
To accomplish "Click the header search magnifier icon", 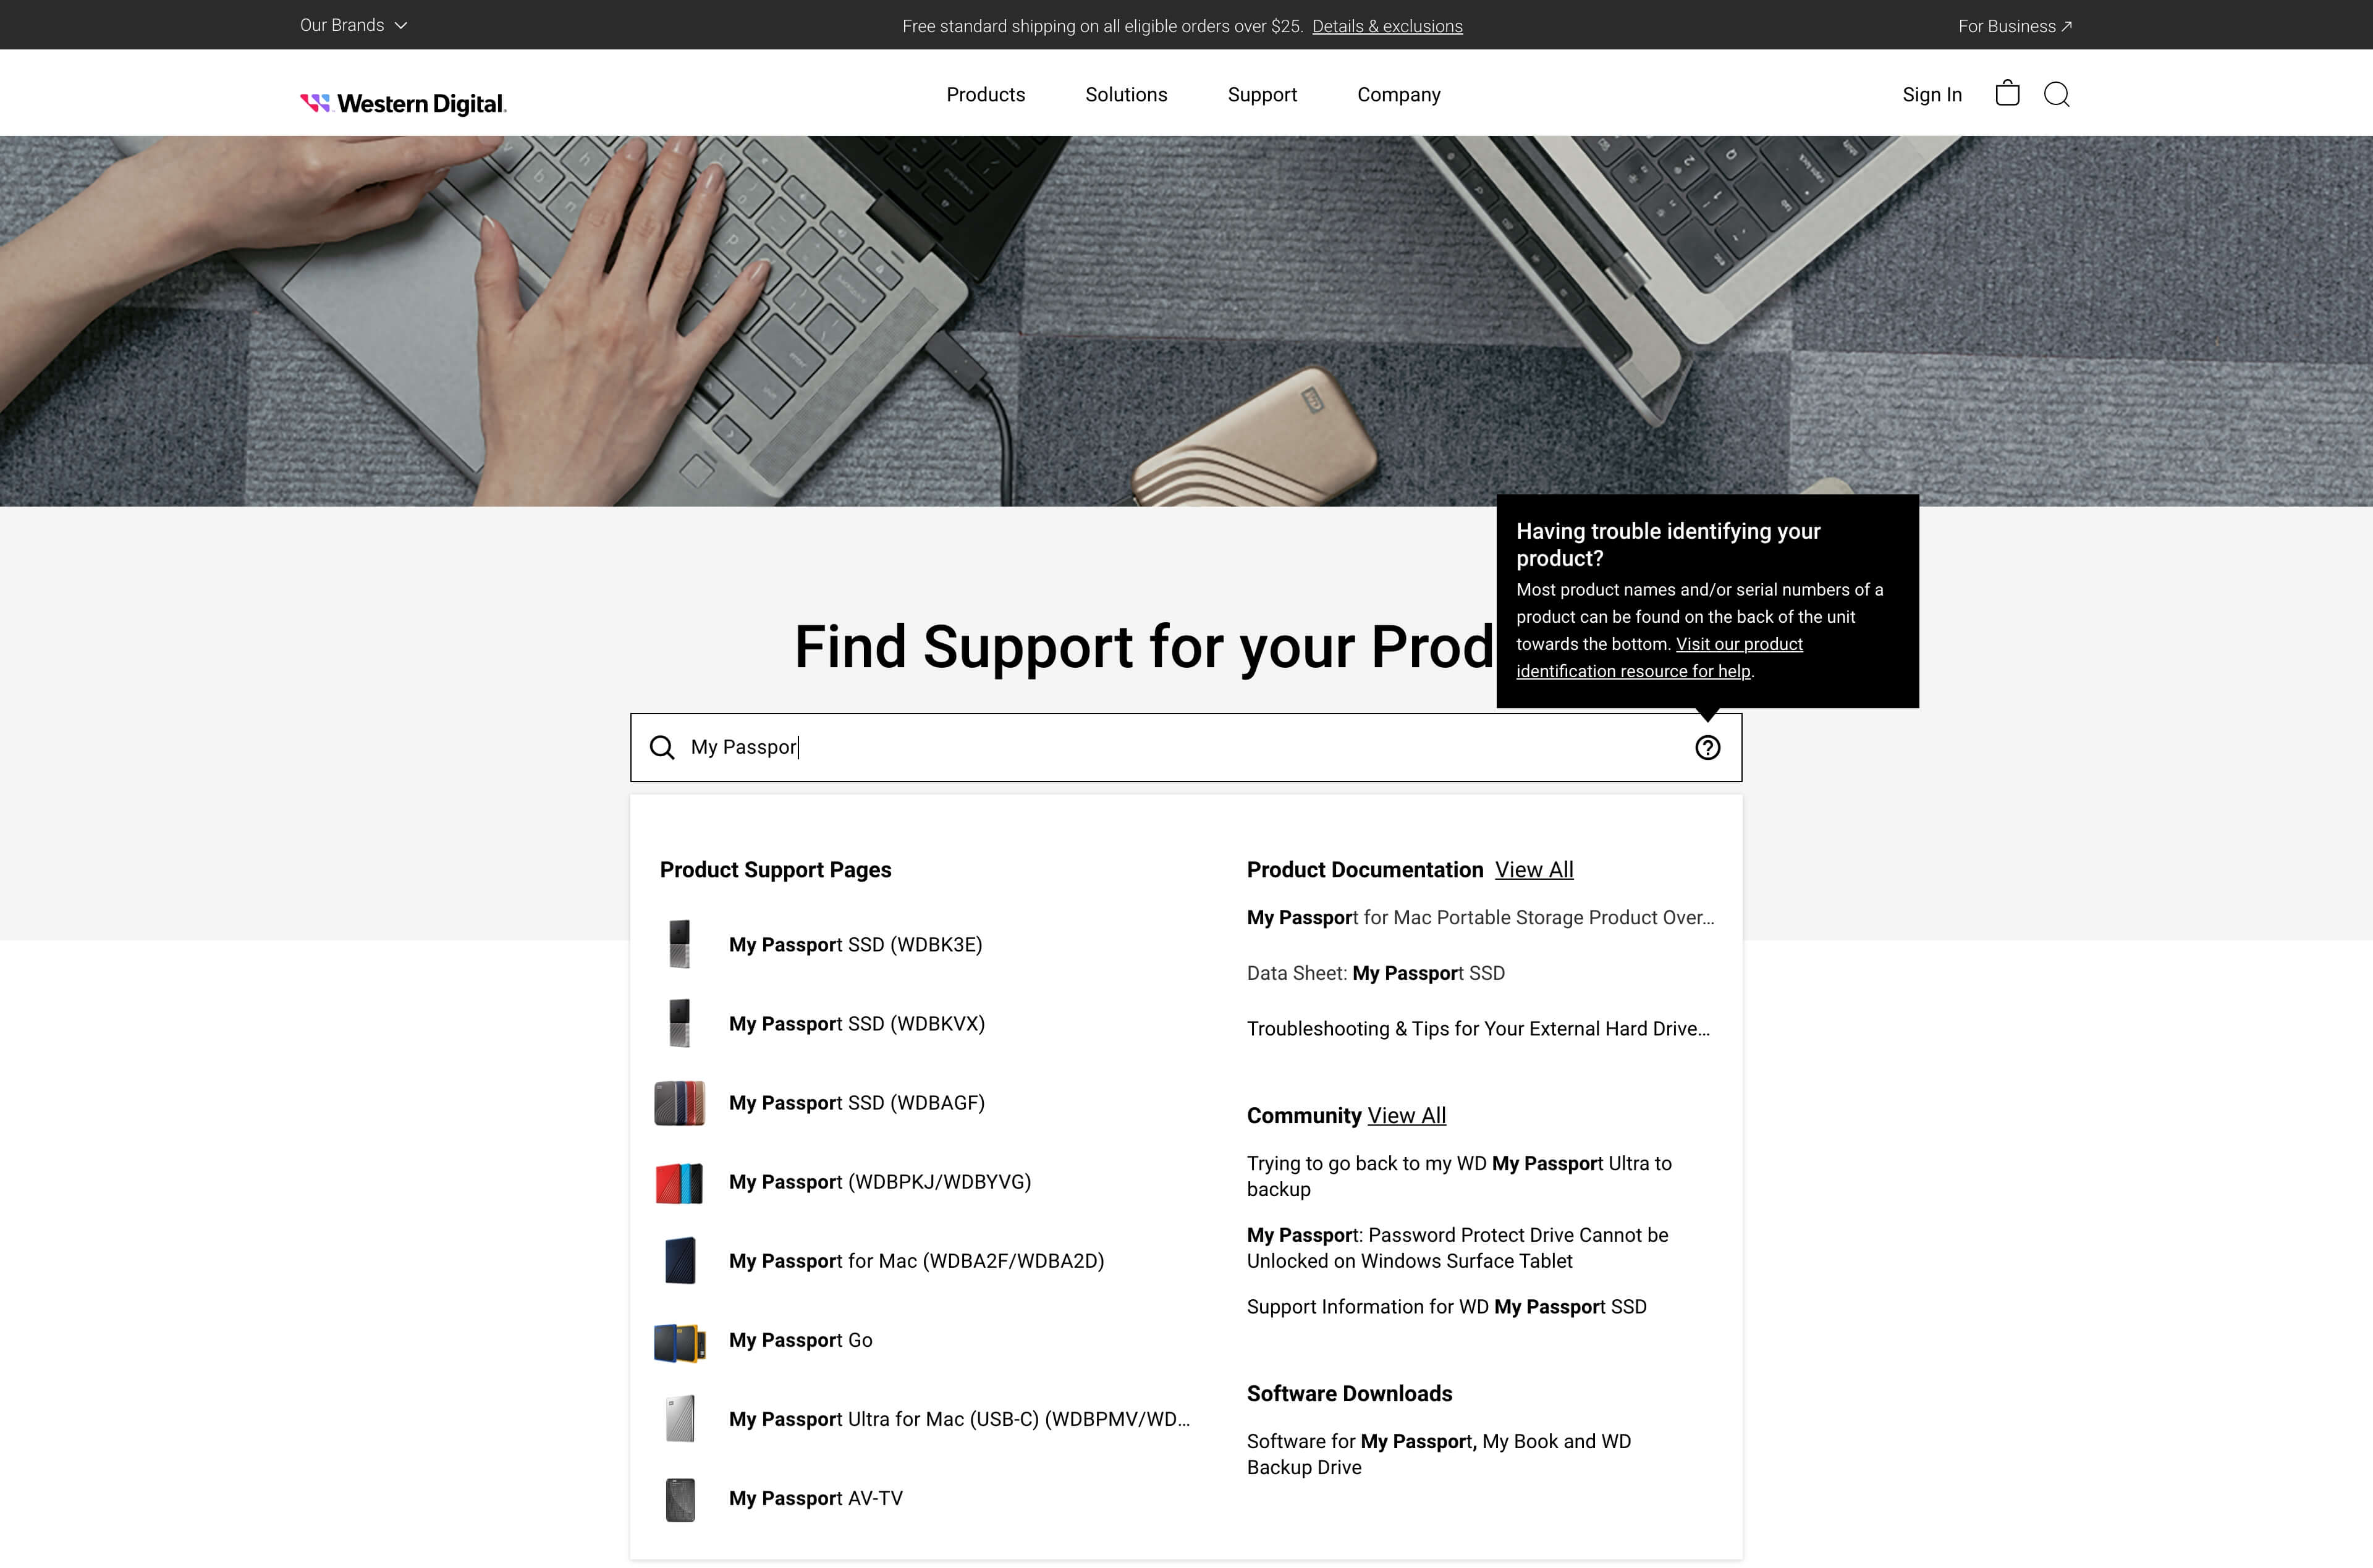I will pyautogui.click(x=2056, y=94).
